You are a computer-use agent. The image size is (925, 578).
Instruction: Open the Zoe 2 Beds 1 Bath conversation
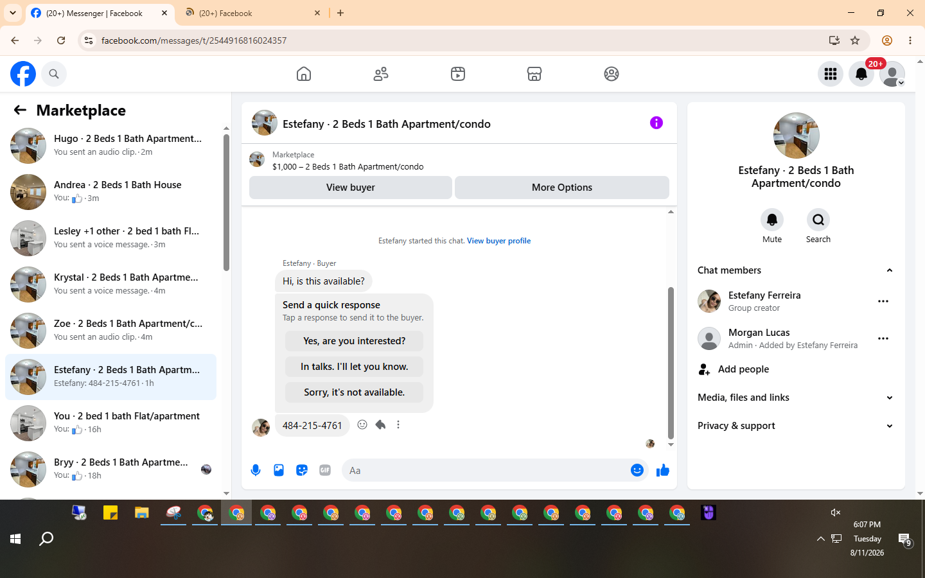click(110, 330)
